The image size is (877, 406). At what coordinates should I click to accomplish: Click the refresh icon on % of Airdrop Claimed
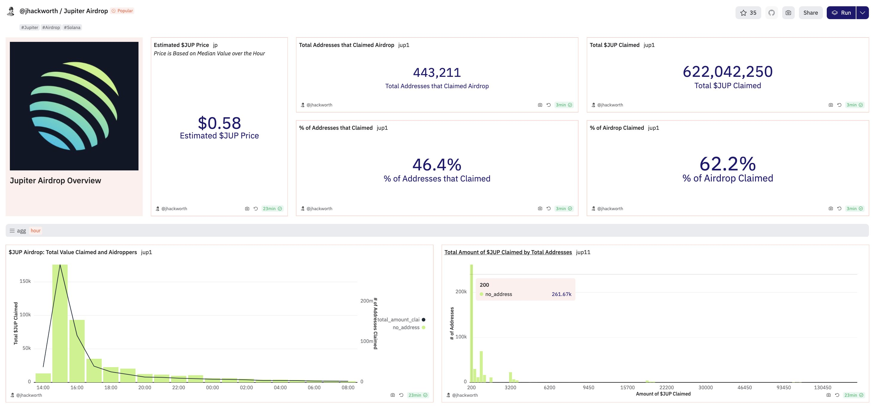coord(840,209)
